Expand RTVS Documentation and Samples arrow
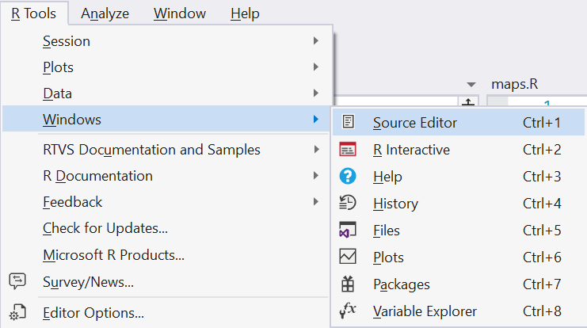 click(x=316, y=150)
